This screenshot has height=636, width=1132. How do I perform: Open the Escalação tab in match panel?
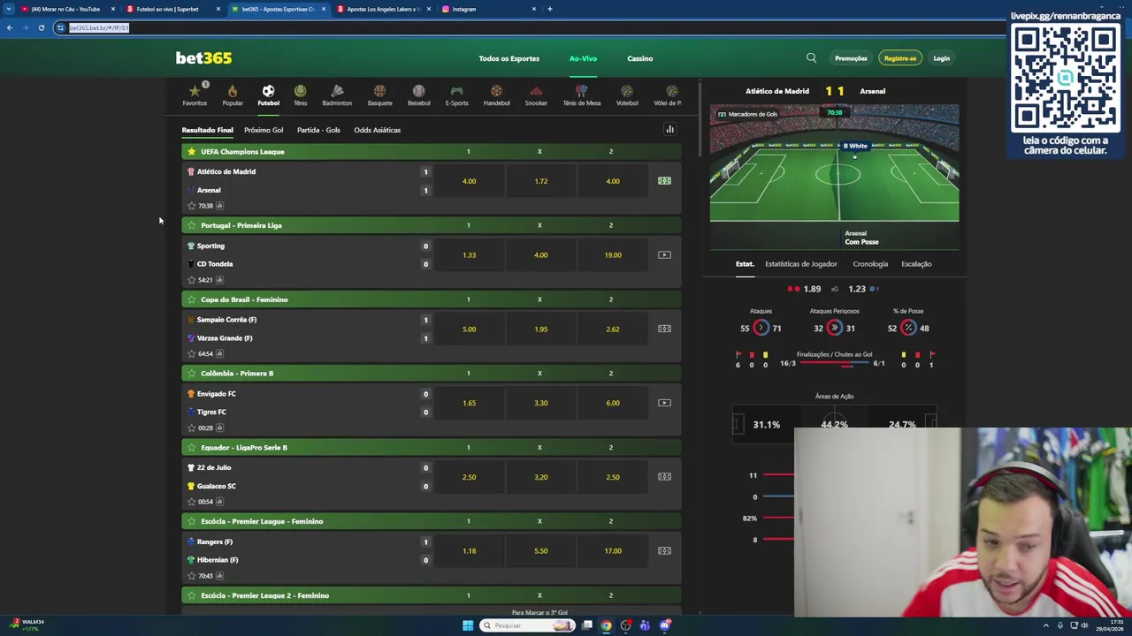916,264
